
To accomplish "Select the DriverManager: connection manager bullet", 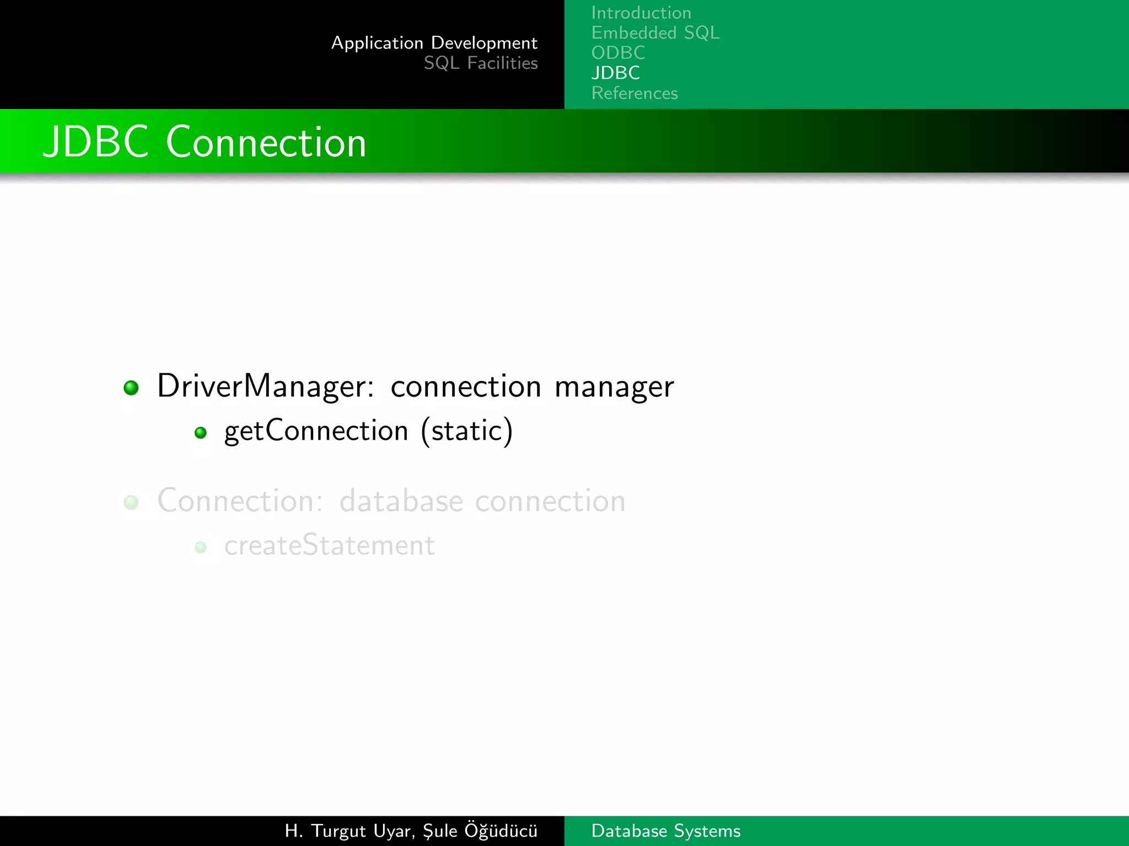I will tap(416, 386).
